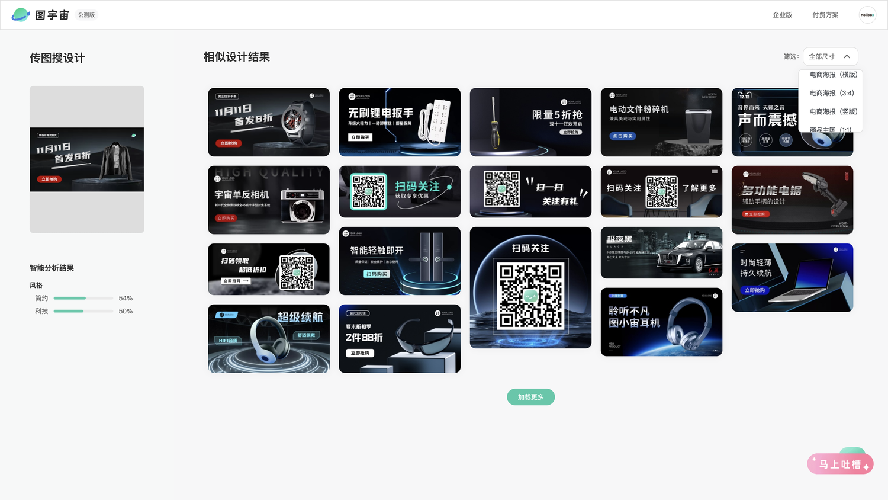Click the 马上吐槽 feedback button
888x500 pixels.
840,464
